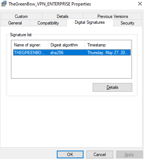This screenshot has height=159, width=144.
Task: Switch to the Custom tab
Action: [21, 16]
